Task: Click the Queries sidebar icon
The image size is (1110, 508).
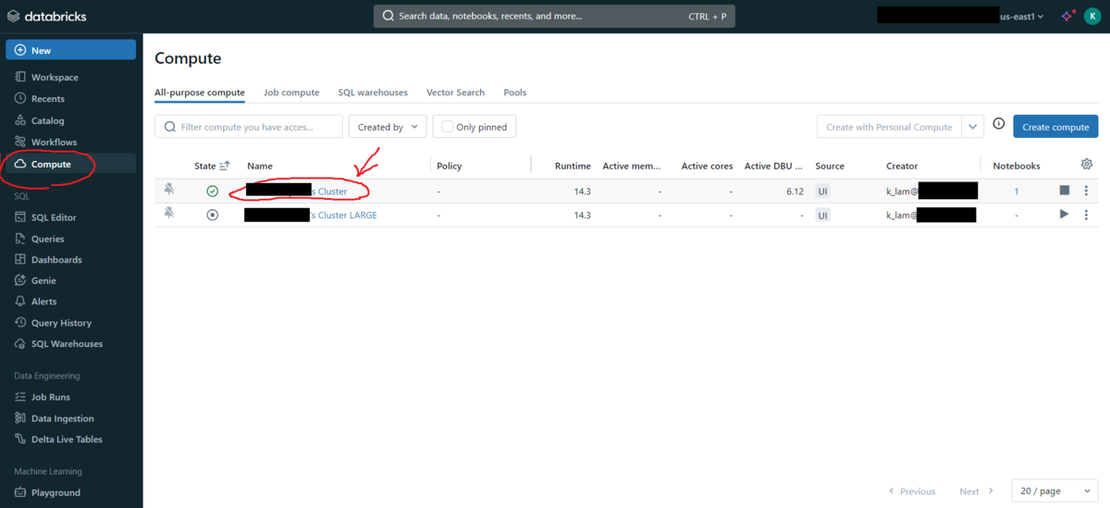Action: coord(20,239)
